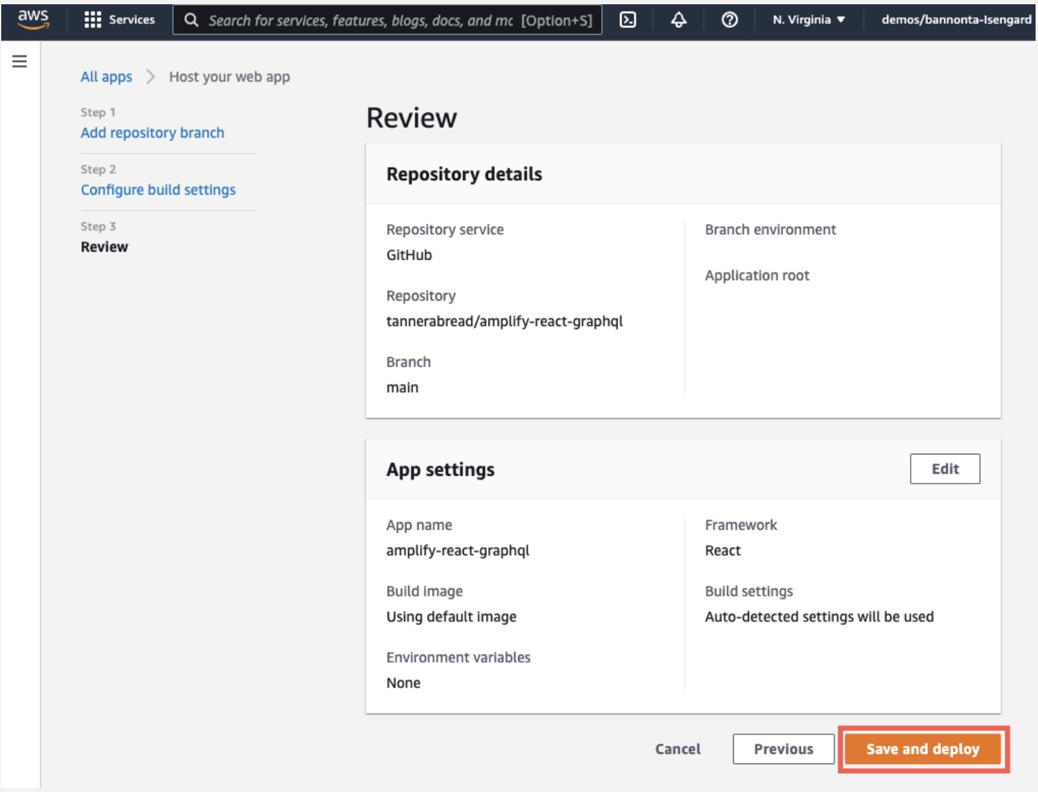Click the magnifier icon in search bar
This screenshot has height=792, width=1038.
191,20
